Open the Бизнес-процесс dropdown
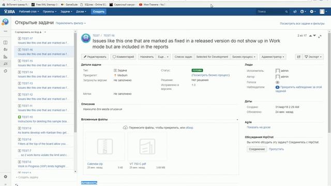 coord(244,57)
